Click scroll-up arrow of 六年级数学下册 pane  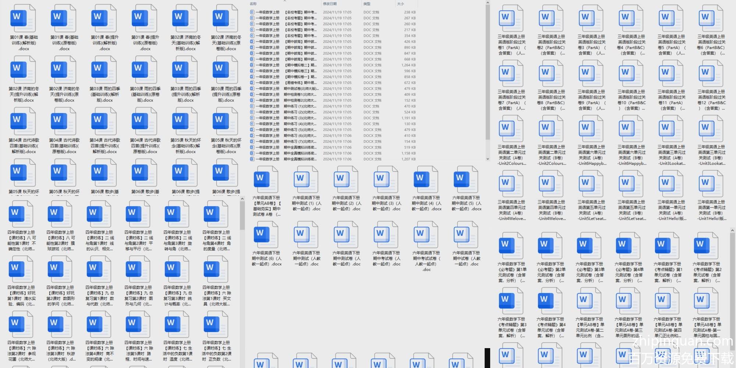733,230
